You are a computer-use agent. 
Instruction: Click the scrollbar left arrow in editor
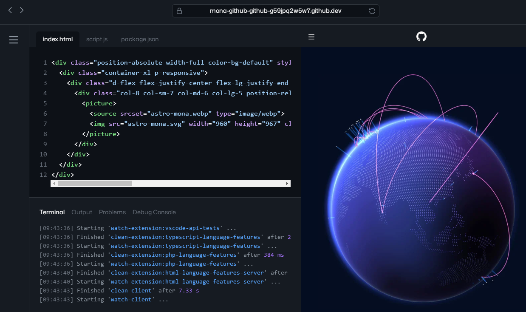54,183
